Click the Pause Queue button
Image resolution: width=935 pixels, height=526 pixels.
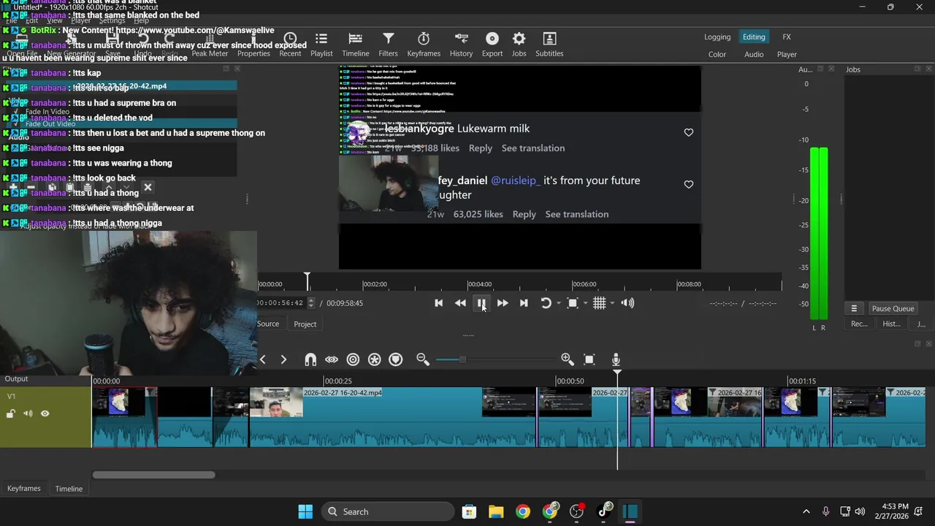(x=893, y=308)
